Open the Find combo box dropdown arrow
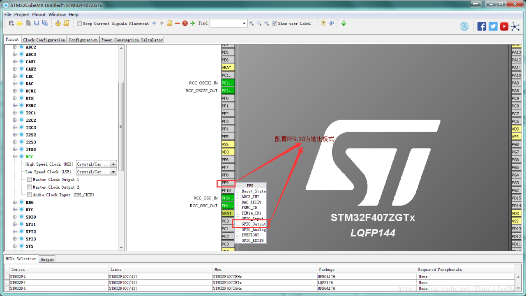Image resolution: width=526 pixels, height=296 pixels. [x=244, y=23]
